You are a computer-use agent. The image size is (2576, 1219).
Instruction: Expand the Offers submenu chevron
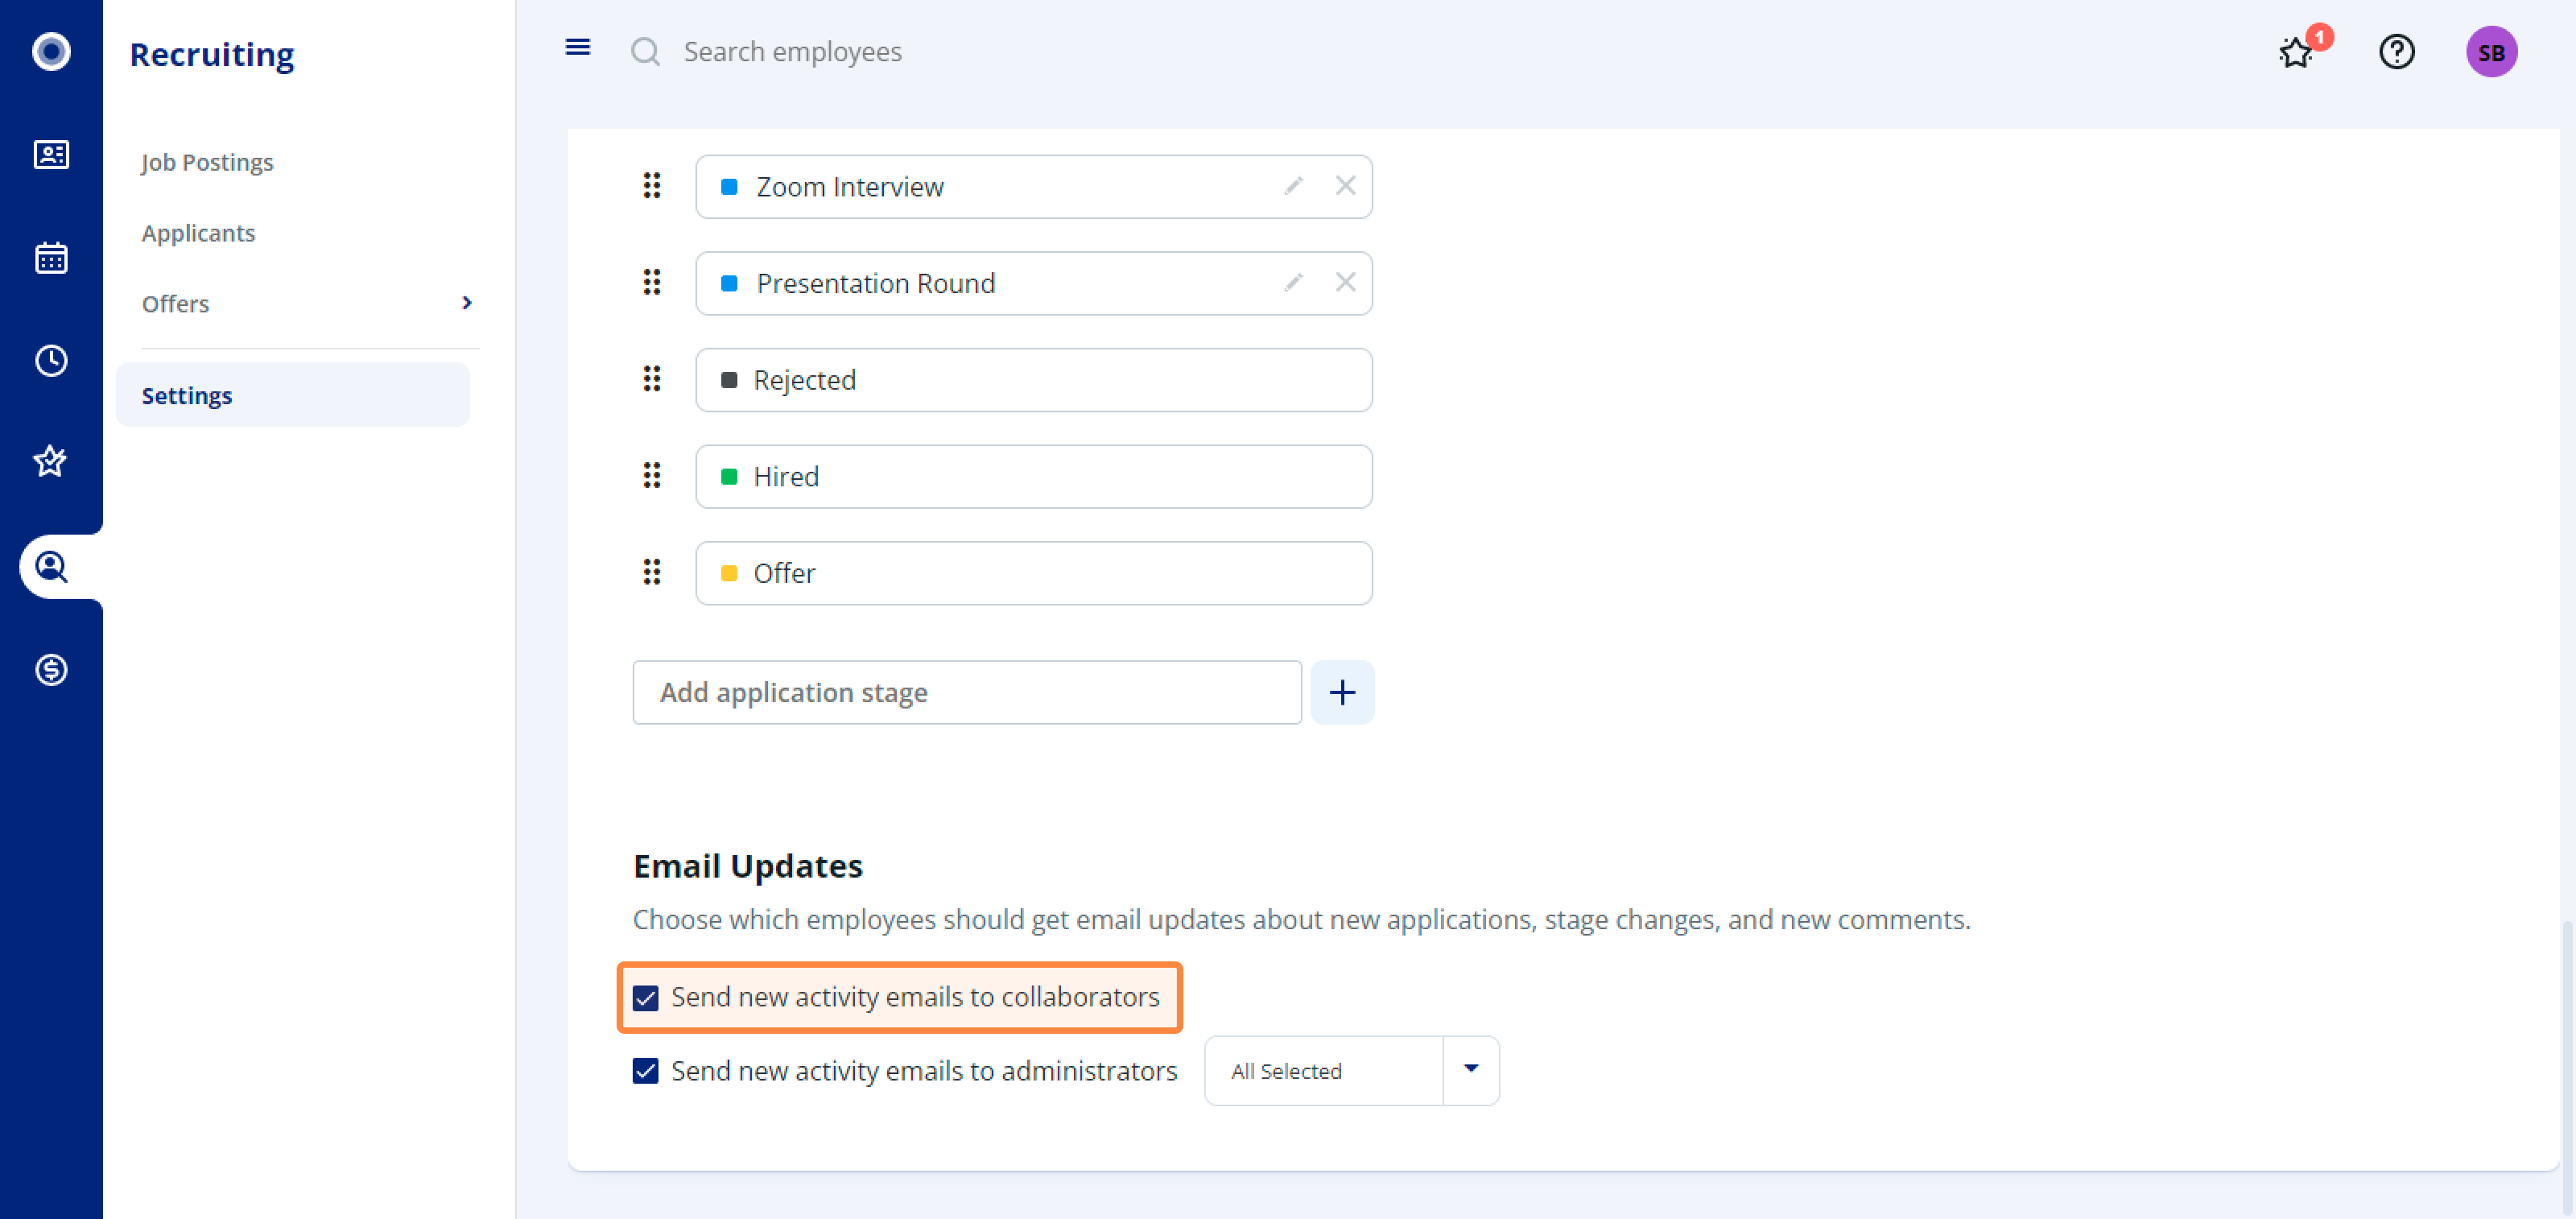click(467, 303)
